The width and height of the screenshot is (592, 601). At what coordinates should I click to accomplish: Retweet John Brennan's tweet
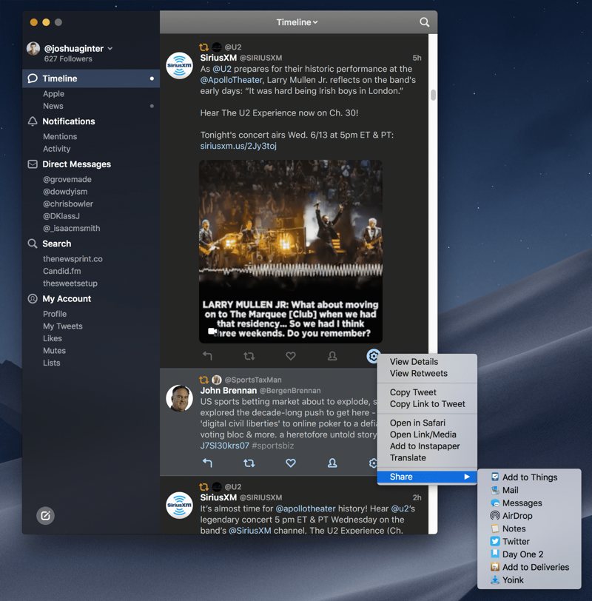249,463
